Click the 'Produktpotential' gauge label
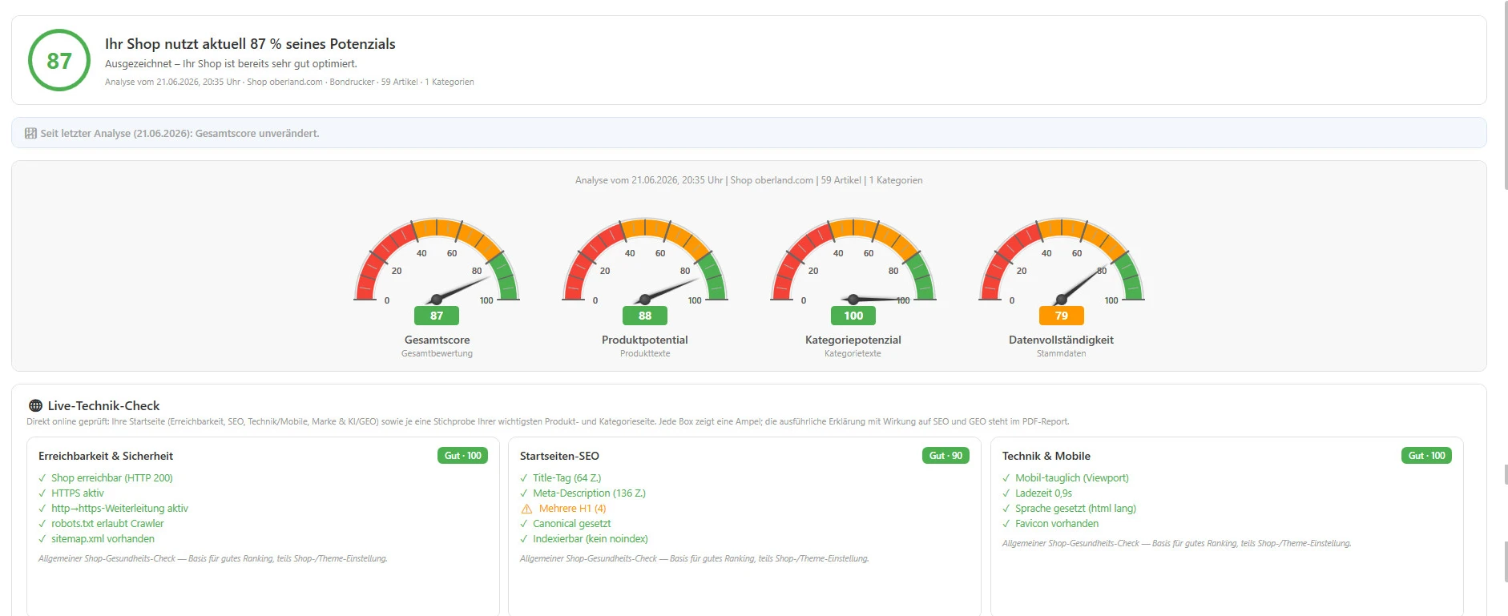This screenshot has height=616, width=1508. pos(645,340)
